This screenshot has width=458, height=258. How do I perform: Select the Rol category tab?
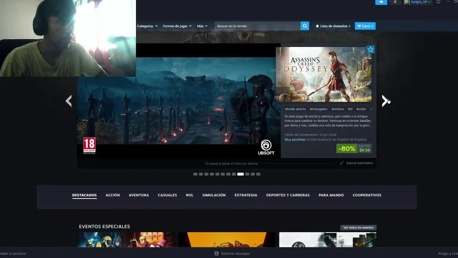[190, 195]
